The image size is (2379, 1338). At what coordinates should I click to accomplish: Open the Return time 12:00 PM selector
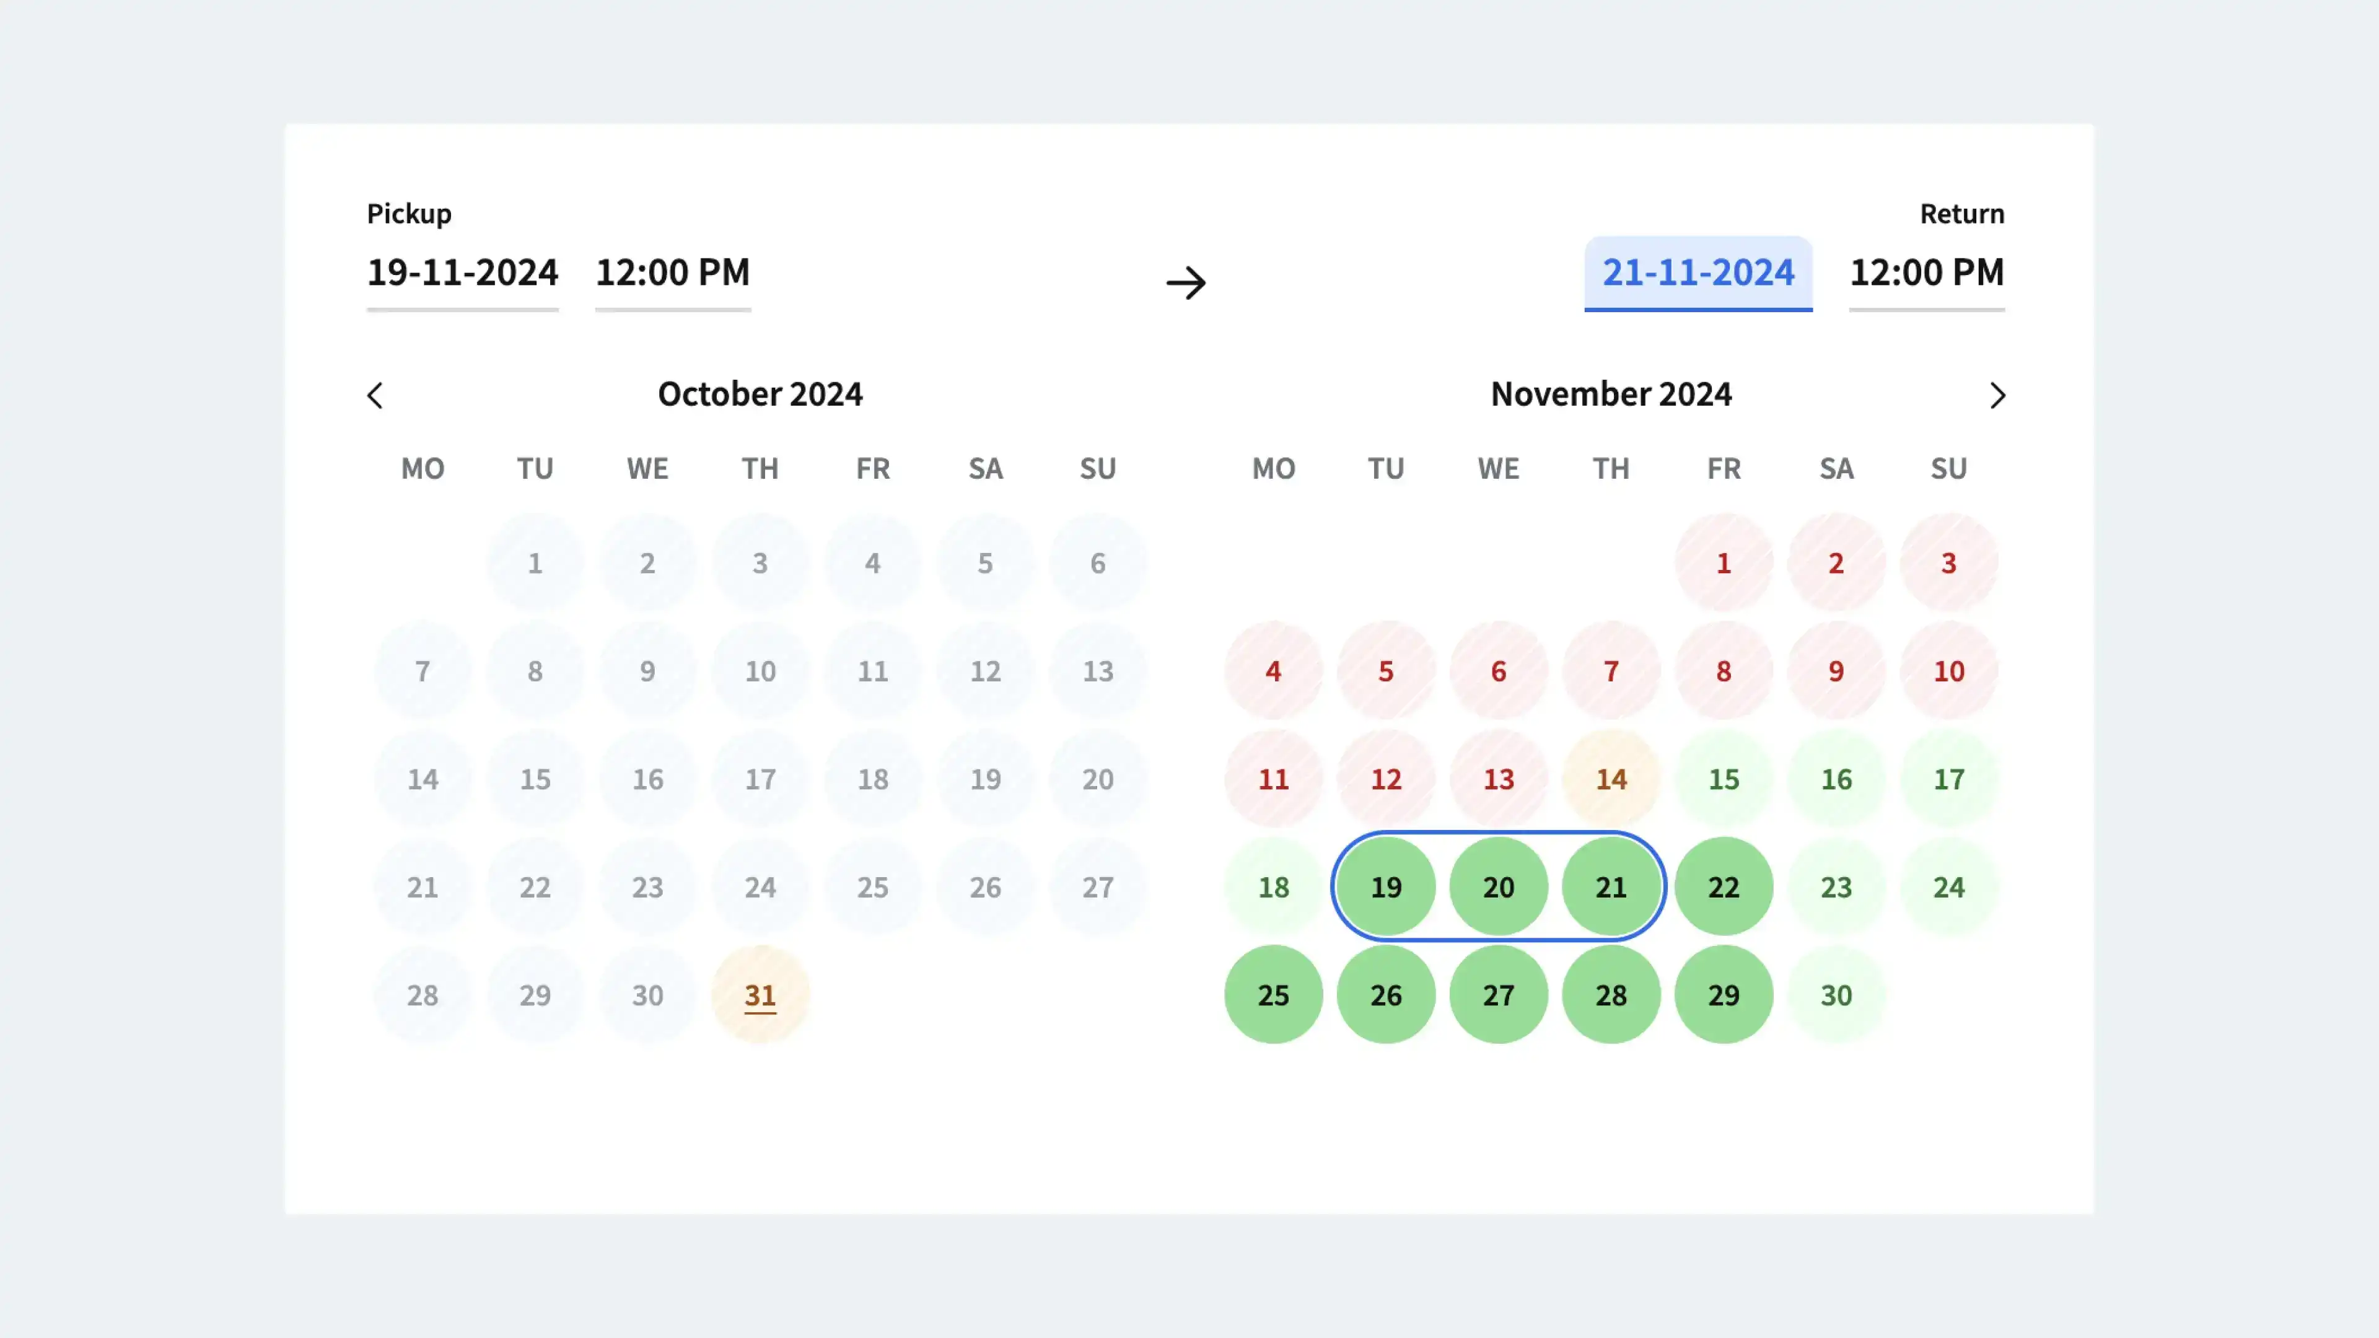pos(1927,273)
